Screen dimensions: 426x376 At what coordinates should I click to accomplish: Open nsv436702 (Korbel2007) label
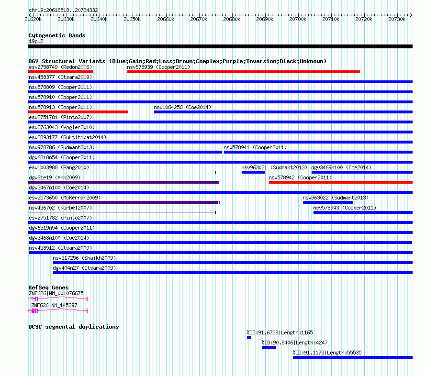click(60, 208)
